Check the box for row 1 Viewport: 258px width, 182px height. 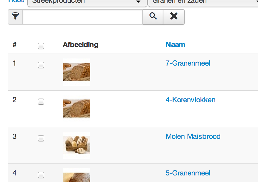click(41, 65)
